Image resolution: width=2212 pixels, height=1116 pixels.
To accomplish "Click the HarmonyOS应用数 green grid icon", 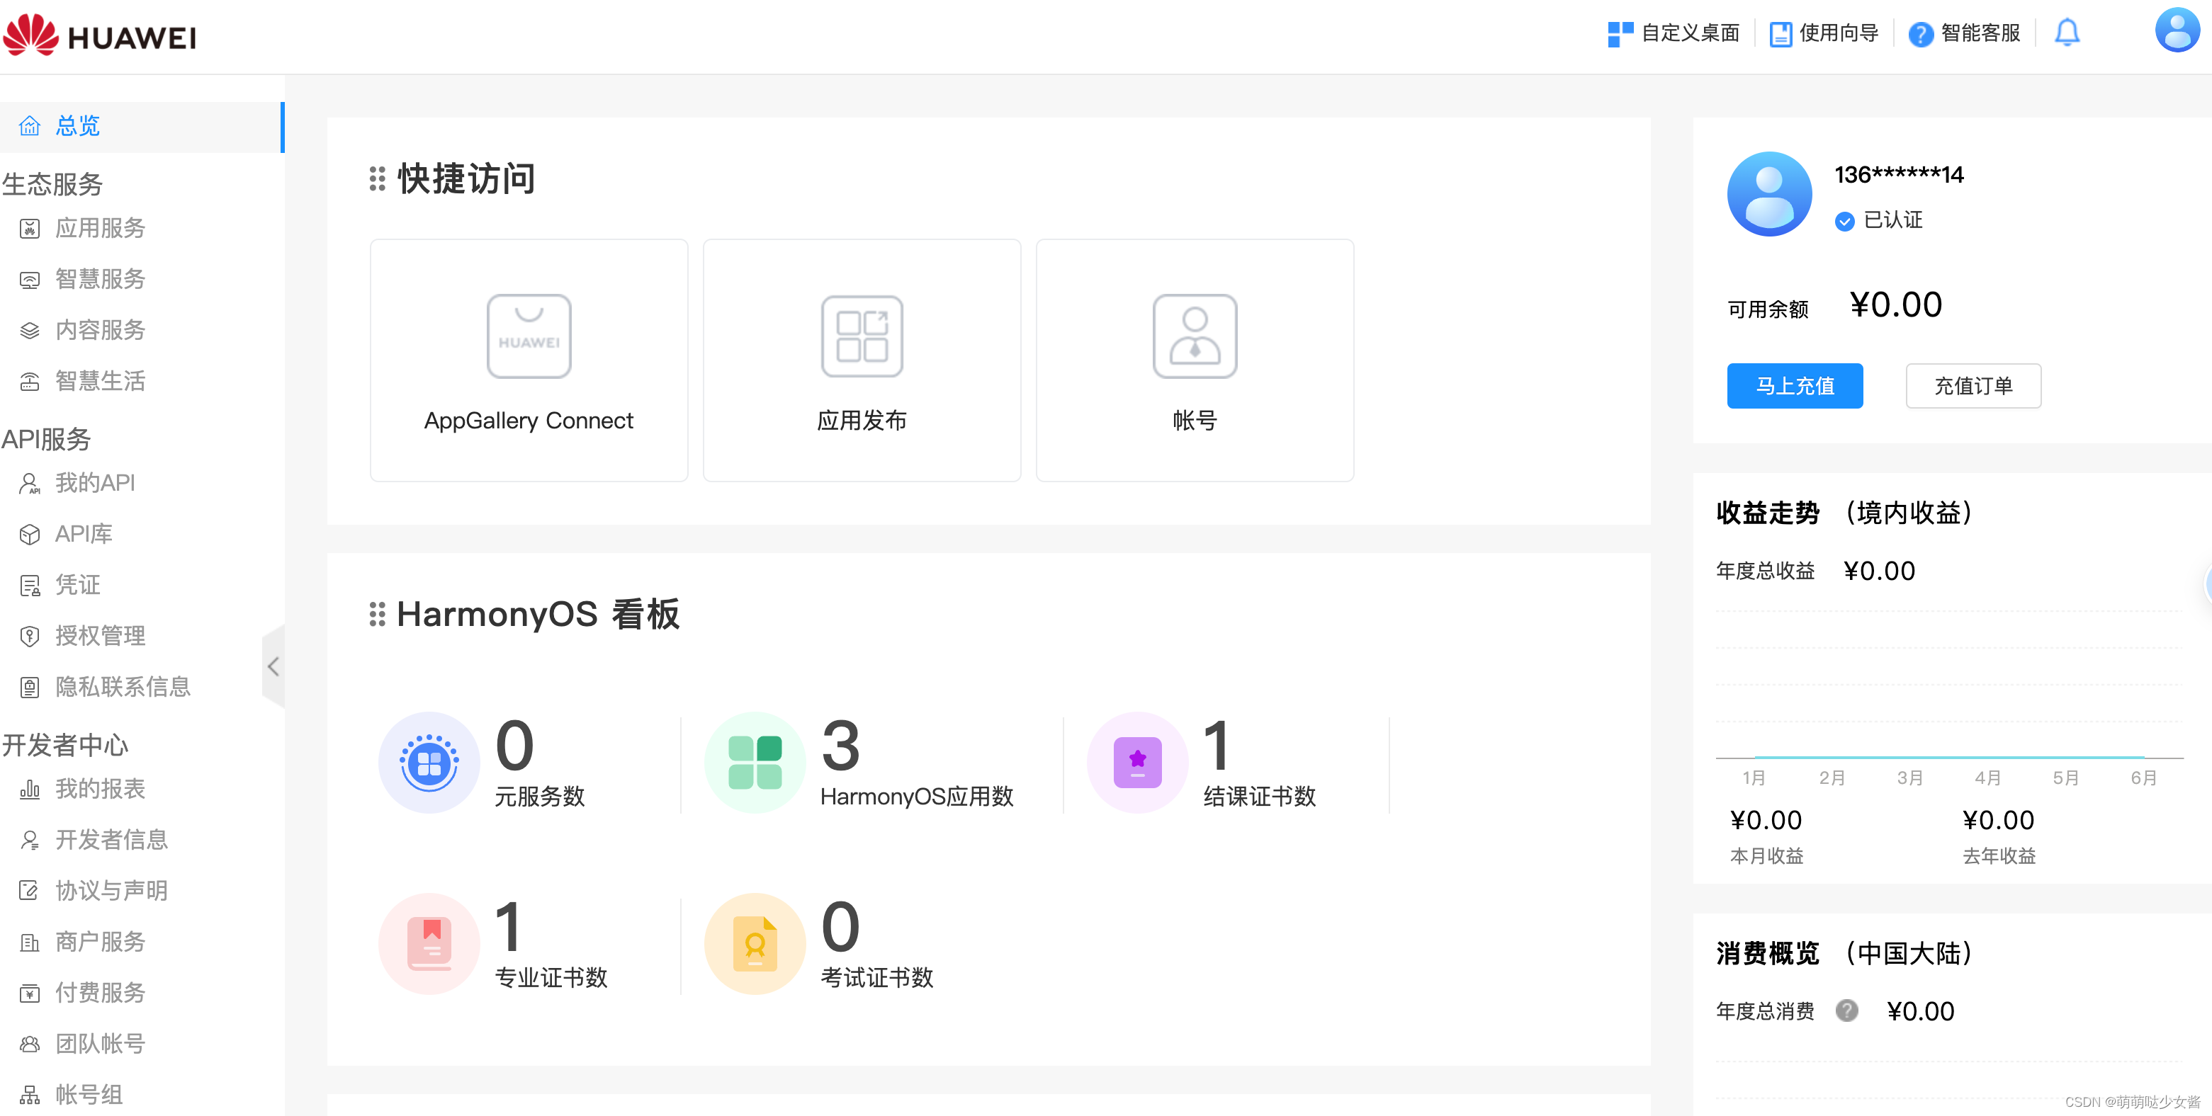I will [x=754, y=761].
